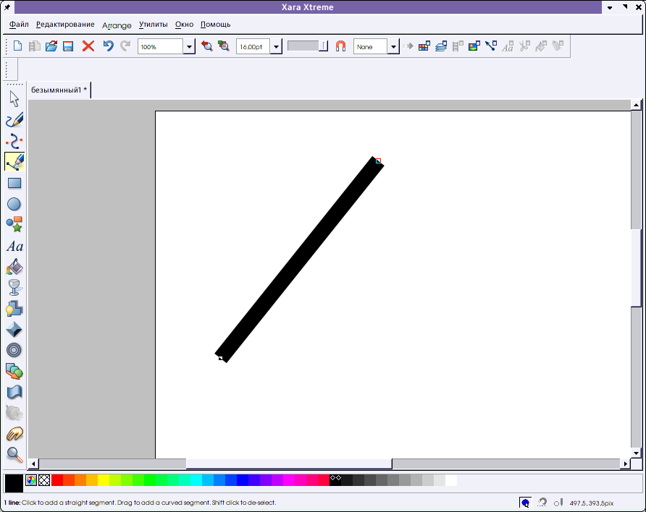Viewport: 646px width, 512px height.
Task: Activate the Text tool
Action: point(14,247)
